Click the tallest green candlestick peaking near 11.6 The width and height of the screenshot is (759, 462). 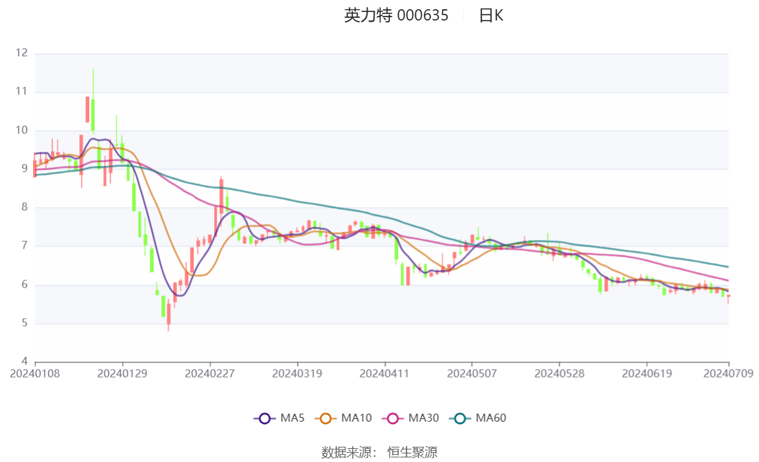(93, 114)
